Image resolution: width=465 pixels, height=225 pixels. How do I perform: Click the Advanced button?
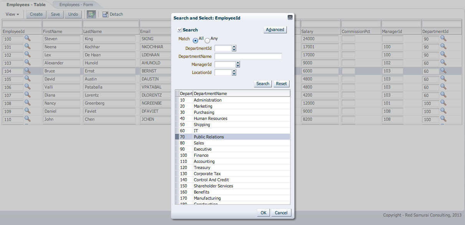click(x=275, y=29)
